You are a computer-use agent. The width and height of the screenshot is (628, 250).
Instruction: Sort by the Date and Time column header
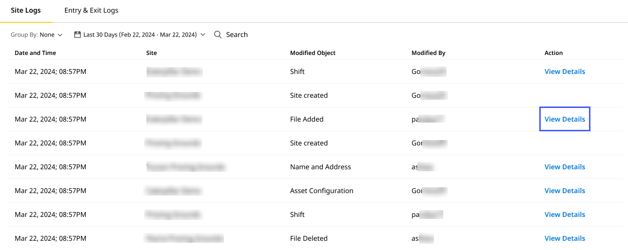tap(35, 53)
